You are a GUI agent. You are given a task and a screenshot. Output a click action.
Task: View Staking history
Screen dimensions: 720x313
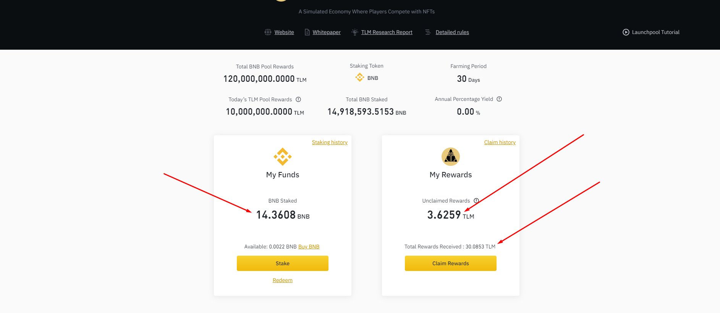tap(330, 142)
